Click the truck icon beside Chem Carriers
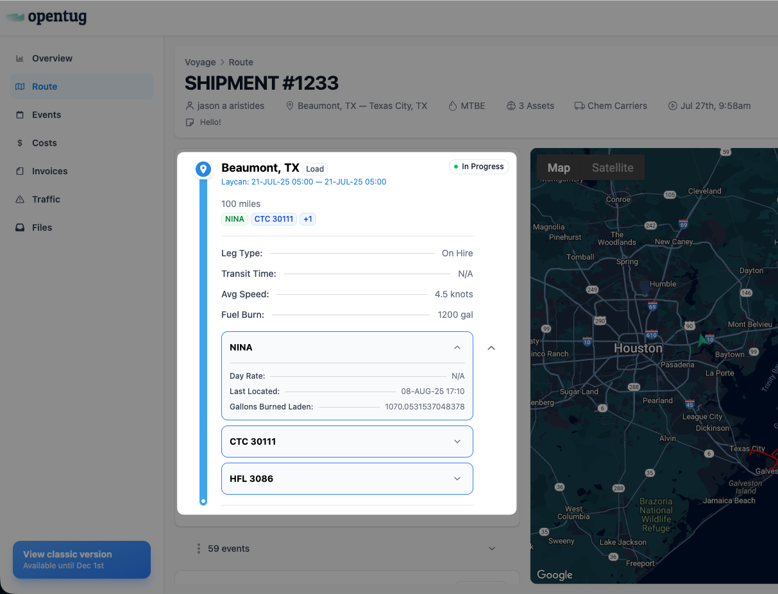This screenshot has height=594, width=778. pos(579,106)
